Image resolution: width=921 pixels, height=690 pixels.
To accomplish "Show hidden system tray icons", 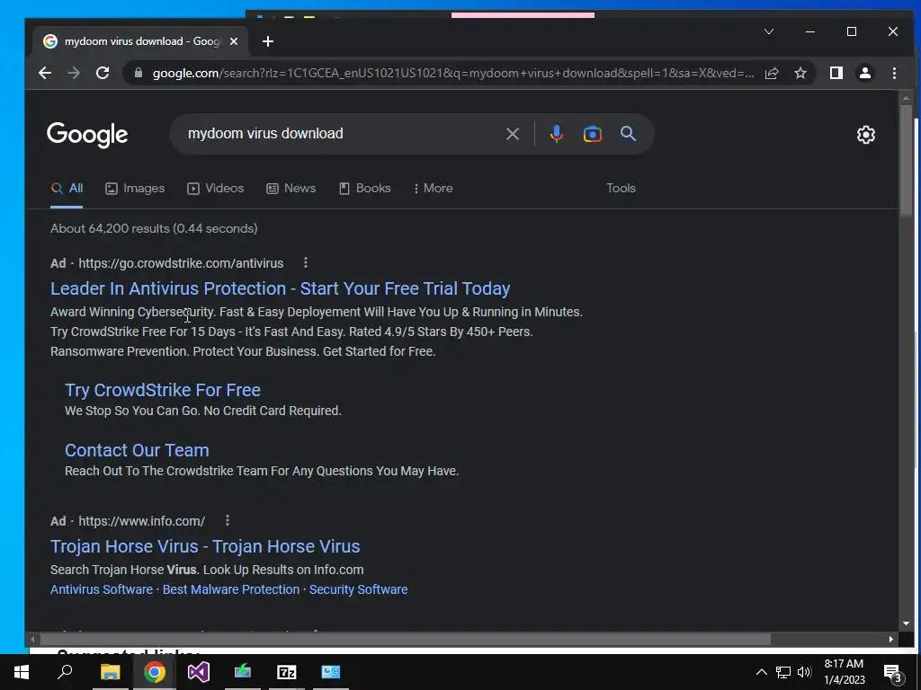I will (x=761, y=672).
